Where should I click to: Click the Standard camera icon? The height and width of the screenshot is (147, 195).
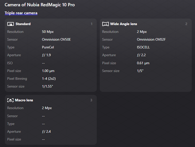10,24
